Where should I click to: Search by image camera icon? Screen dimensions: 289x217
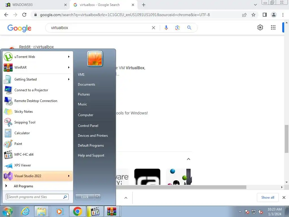click(177, 28)
